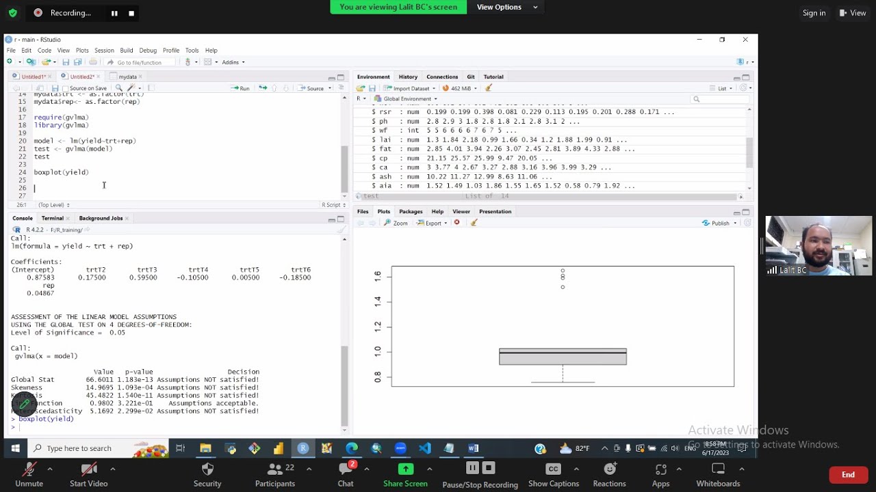Screen dimensions: 876x492
Task: Switch to the Untitled1 script tab
Action: (33, 77)
